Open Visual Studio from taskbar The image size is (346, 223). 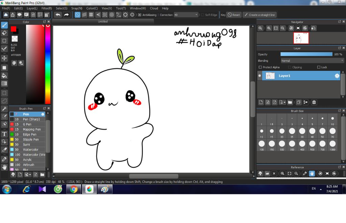[x=42, y=189]
